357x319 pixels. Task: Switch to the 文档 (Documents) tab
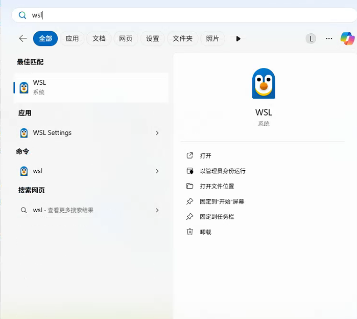99,38
